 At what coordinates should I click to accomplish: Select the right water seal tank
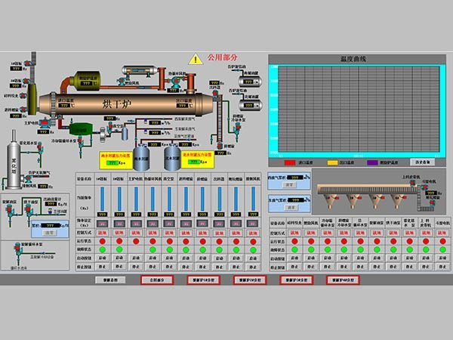click(172, 158)
